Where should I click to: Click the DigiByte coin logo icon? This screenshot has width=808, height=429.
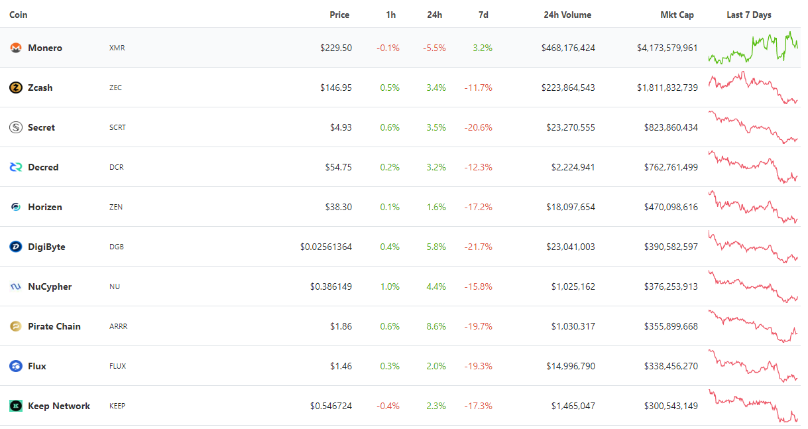pos(16,247)
